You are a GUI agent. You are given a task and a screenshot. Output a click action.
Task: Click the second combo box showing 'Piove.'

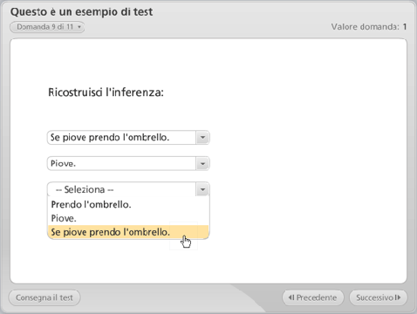click(128, 163)
